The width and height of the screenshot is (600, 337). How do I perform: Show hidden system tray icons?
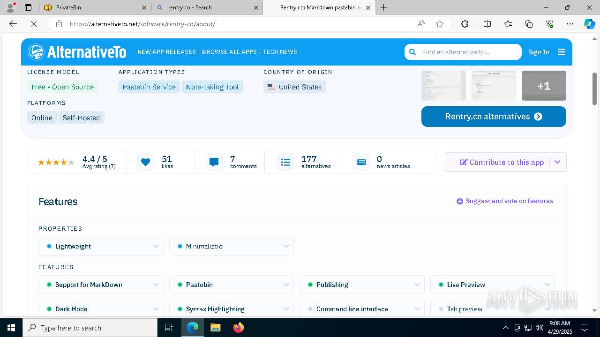pos(505,328)
